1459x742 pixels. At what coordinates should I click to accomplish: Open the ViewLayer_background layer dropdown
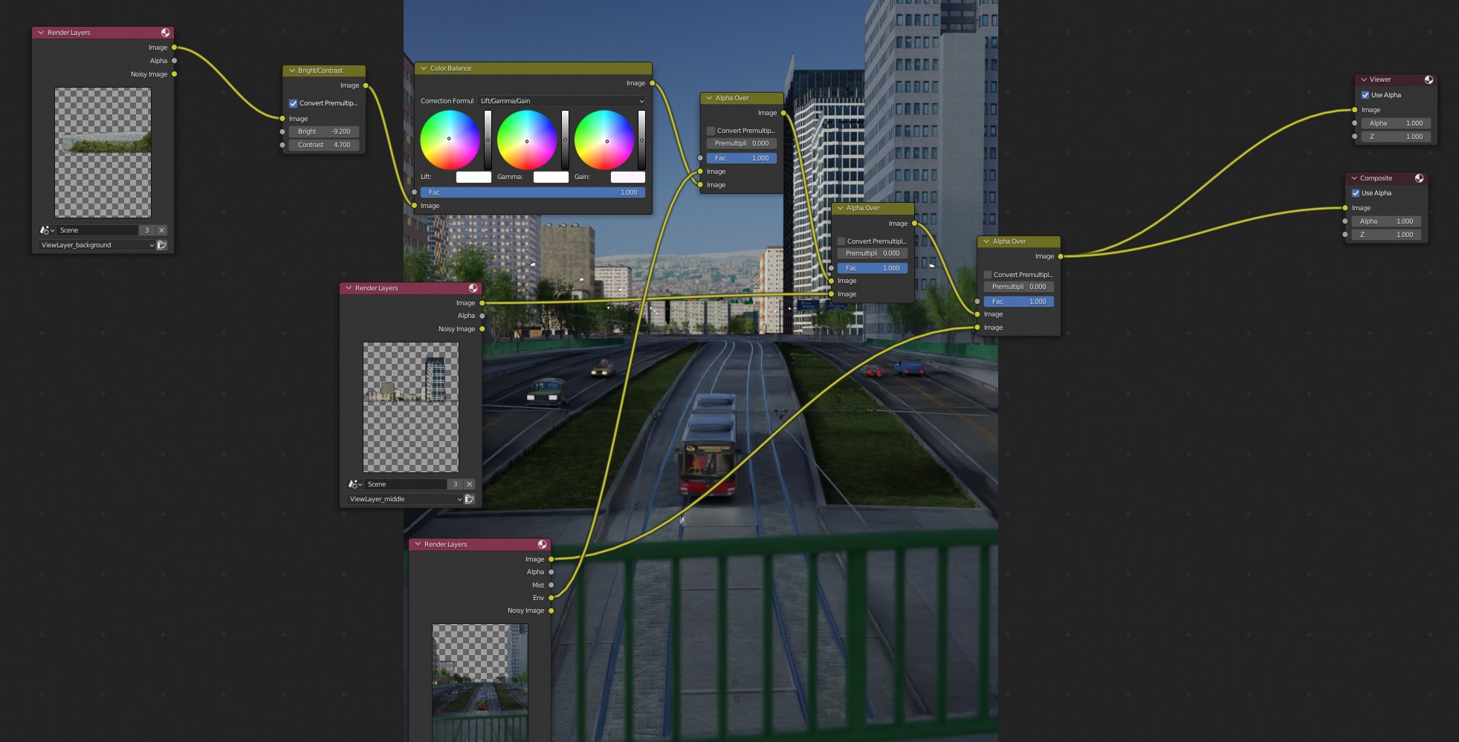[x=97, y=245]
